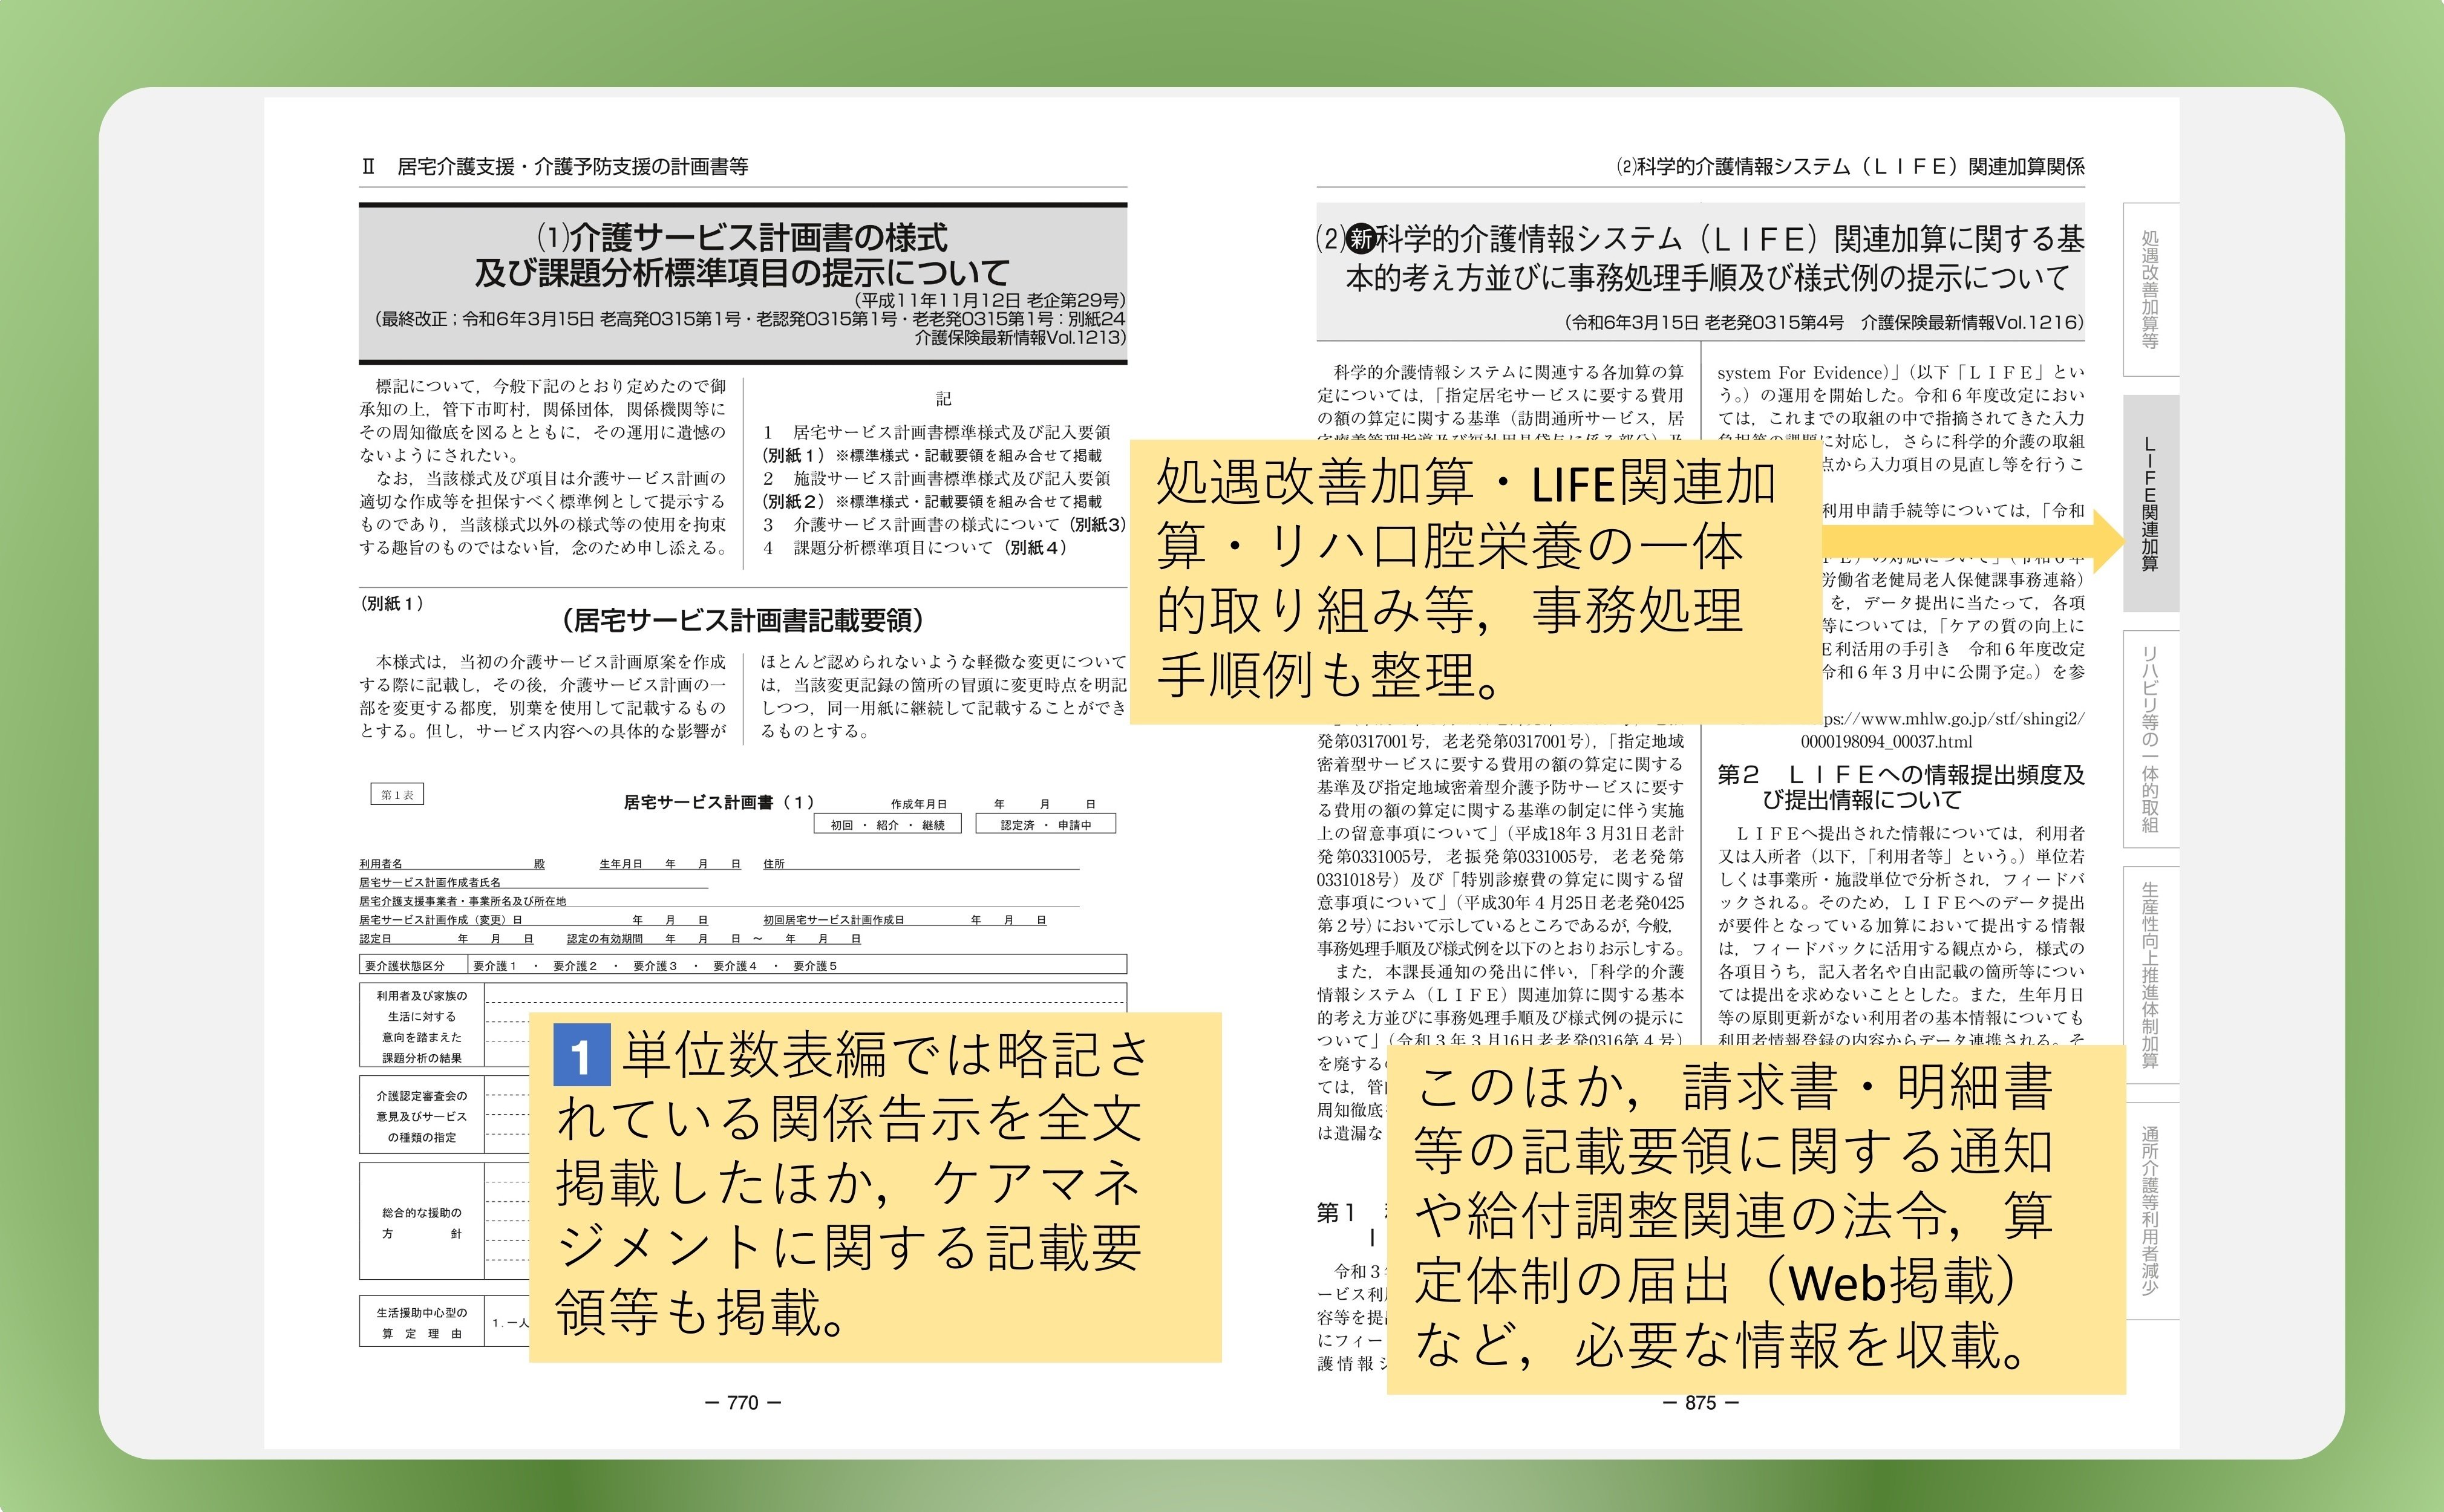The width and height of the screenshot is (2444, 1512).
Task: Click 初回居宅サービス計画作成日 label
Action: click(x=833, y=920)
